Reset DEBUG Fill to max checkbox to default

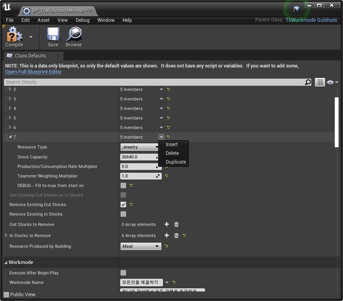[131, 185]
